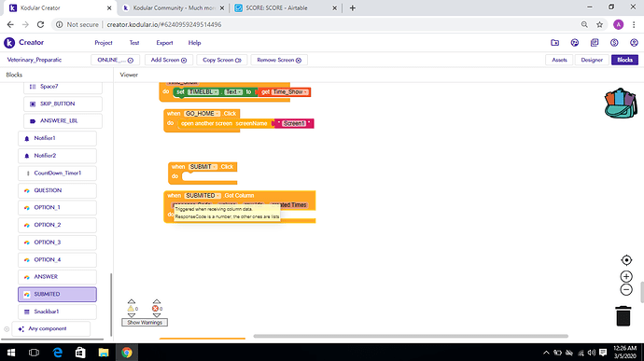Click the Add Screen button

[169, 60]
